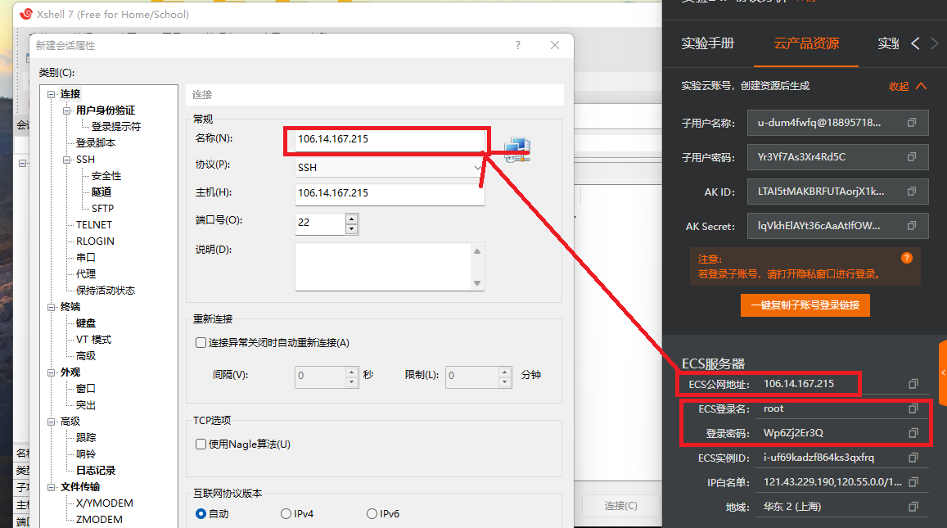Select 代理 in the category tree
This screenshot has width=947, height=528.
(x=86, y=273)
